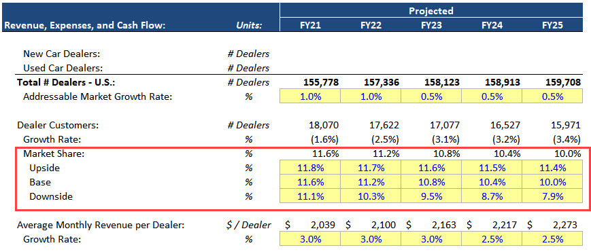Edit Downside FY24 cell 8.7%
591x252 pixels.
point(492,196)
